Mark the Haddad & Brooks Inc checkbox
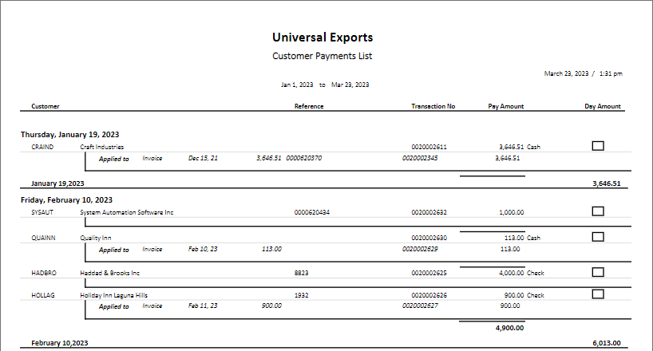Screen dimensions: 653x351 598,272
